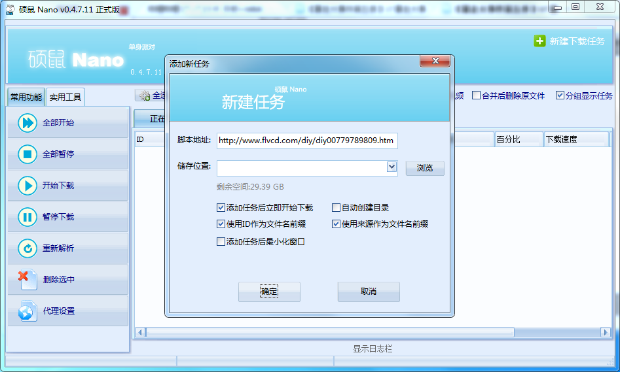Click the 脚本地址 URL input field
620x372 pixels.
tap(307, 141)
